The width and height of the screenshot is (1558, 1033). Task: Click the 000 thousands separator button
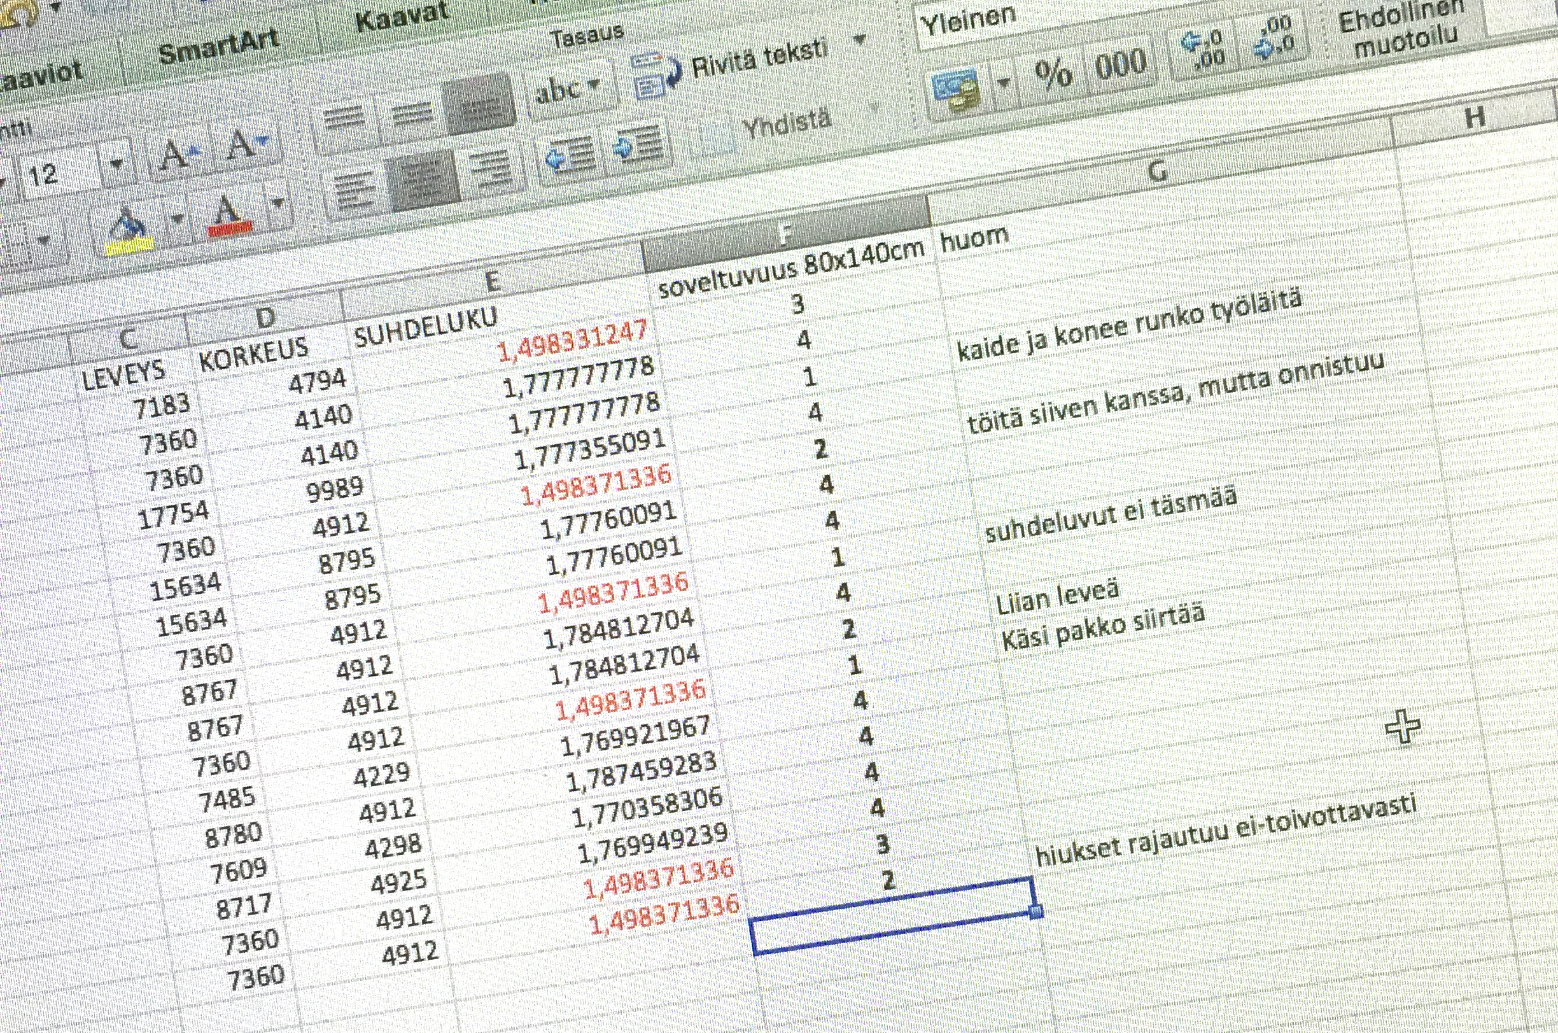click(1122, 64)
